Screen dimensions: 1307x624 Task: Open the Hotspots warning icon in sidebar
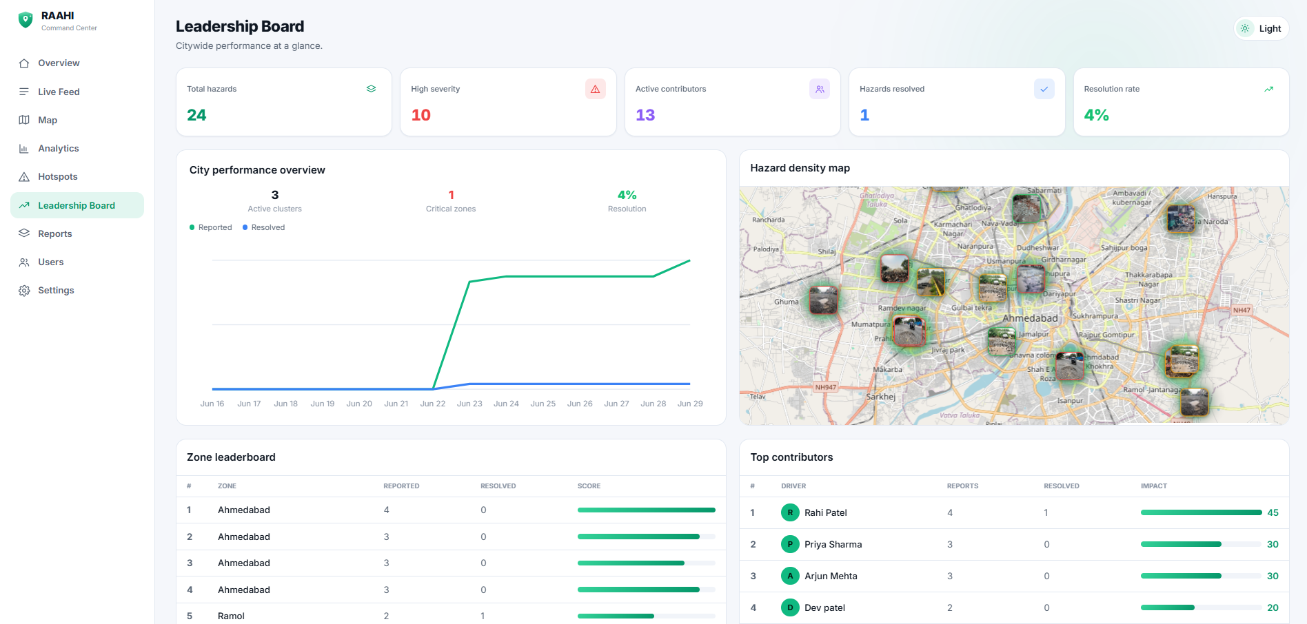[24, 177]
